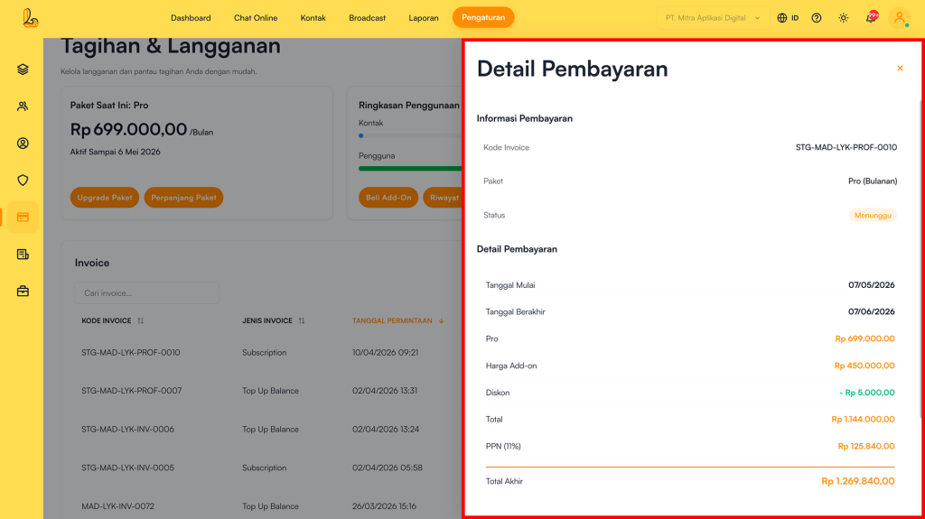Screen dimensions: 925x519
Task: Click the Cari invoice search field
Action: pyautogui.click(x=146, y=293)
